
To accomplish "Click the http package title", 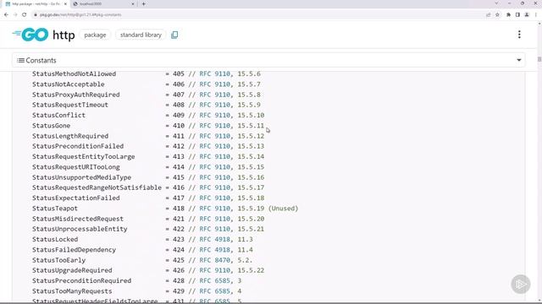I will tap(64, 35).
